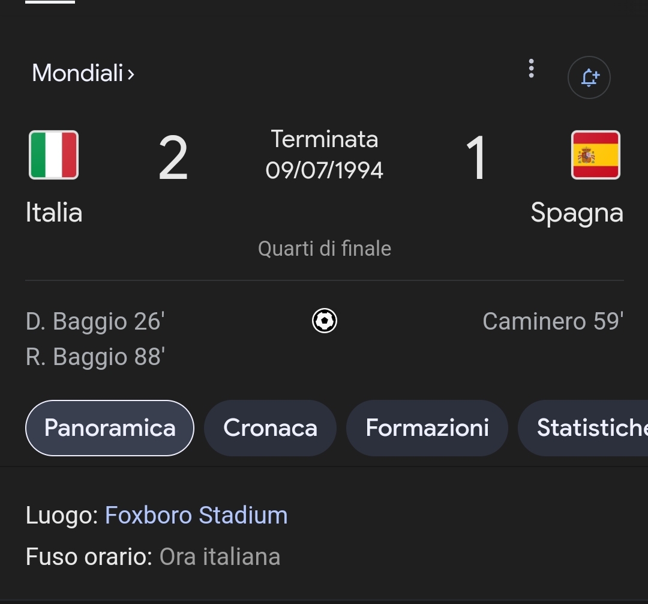
Task: Expand the Mondiali competition chevron
Action: coord(131,74)
